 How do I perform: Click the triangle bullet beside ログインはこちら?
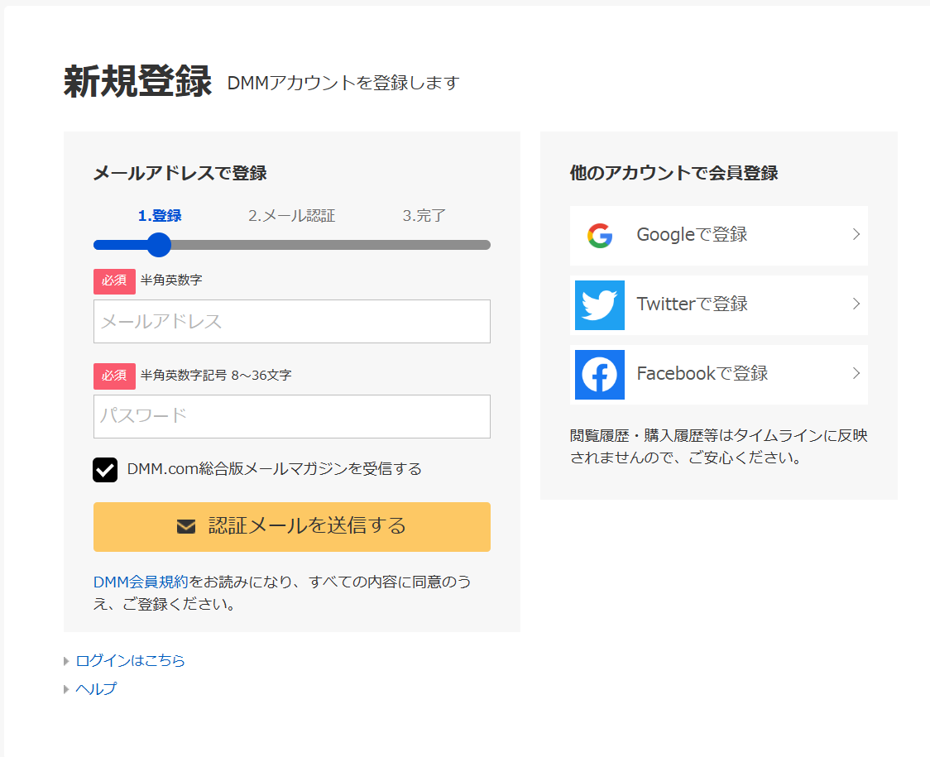pyautogui.click(x=67, y=661)
